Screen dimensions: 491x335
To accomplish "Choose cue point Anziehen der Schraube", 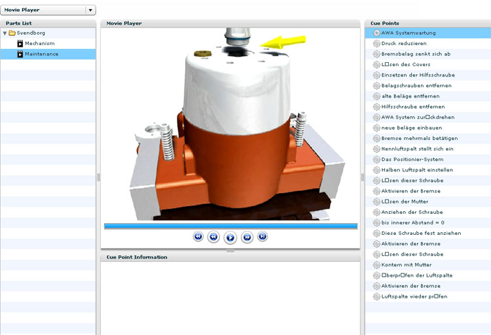I will coord(412,212).
